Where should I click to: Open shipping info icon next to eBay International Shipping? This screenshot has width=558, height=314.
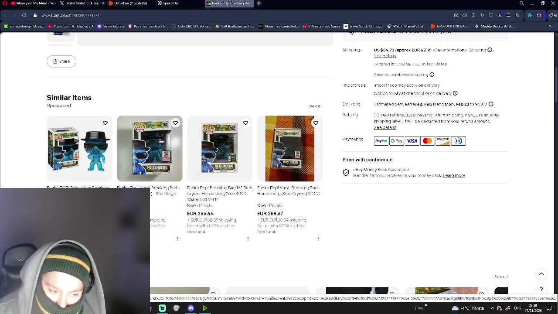[x=490, y=50]
